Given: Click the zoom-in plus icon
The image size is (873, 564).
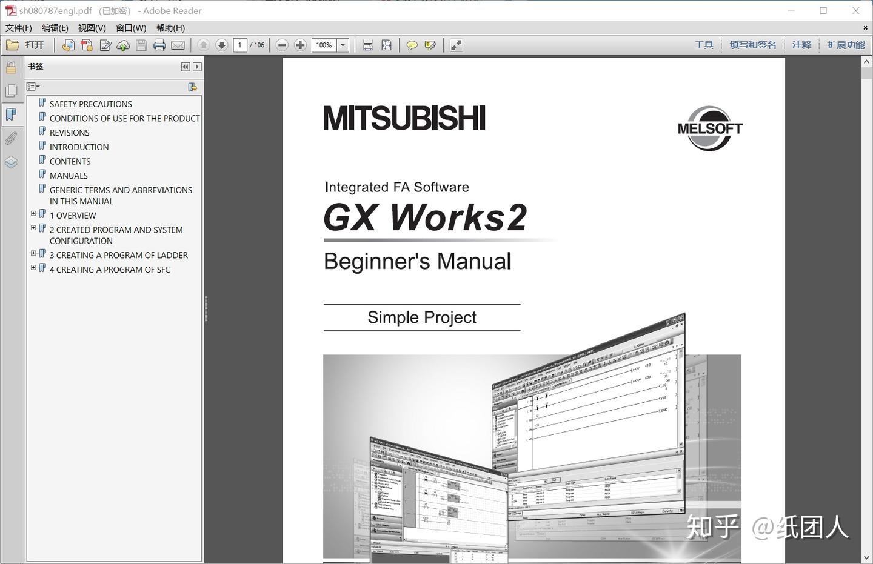Looking at the screenshot, I should point(300,45).
